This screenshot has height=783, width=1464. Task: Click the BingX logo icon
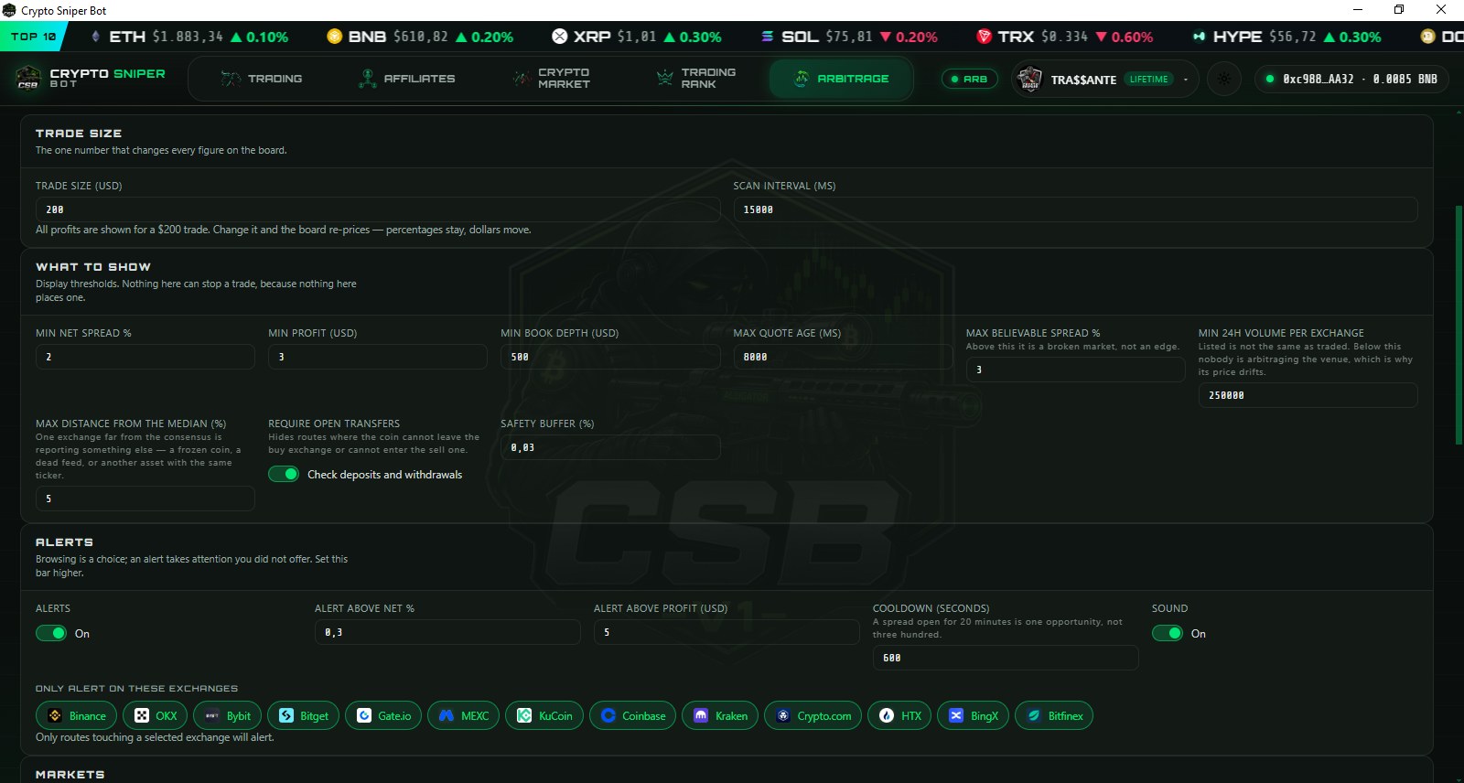pos(956,716)
